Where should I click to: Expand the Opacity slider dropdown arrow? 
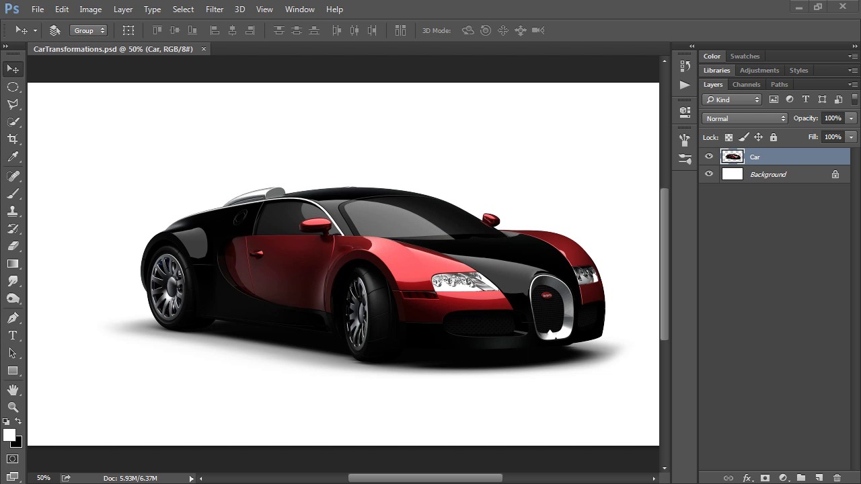pyautogui.click(x=851, y=118)
